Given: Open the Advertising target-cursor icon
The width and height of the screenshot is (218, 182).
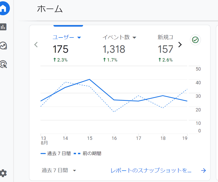Looking at the screenshot, I should [3, 64].
